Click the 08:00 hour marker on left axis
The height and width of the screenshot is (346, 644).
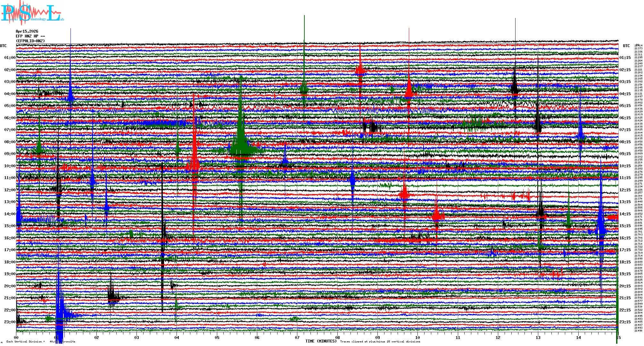pyautogui.click(x=10, y=142)
